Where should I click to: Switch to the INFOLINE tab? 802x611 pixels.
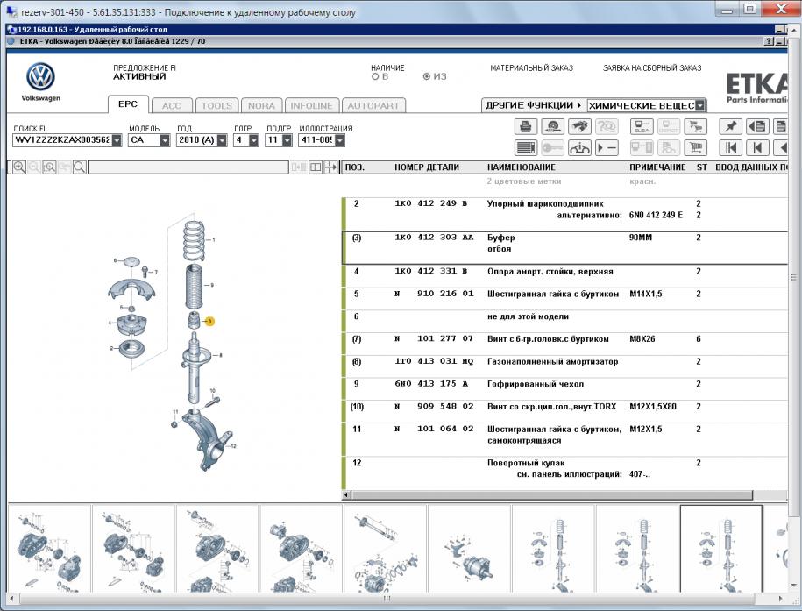pos(311,106)
